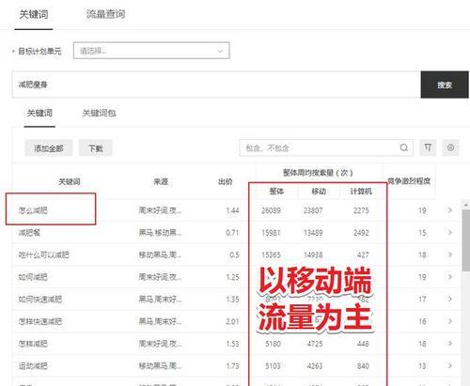Select the keyword 吃什么可以减肥
The height and width of the screenshot is (386, 470).
[43, 255]
